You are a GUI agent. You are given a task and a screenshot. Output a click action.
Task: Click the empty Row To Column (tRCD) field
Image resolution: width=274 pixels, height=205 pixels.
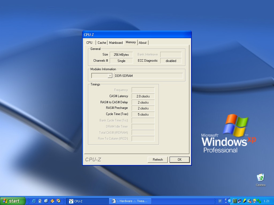[143, 139]
